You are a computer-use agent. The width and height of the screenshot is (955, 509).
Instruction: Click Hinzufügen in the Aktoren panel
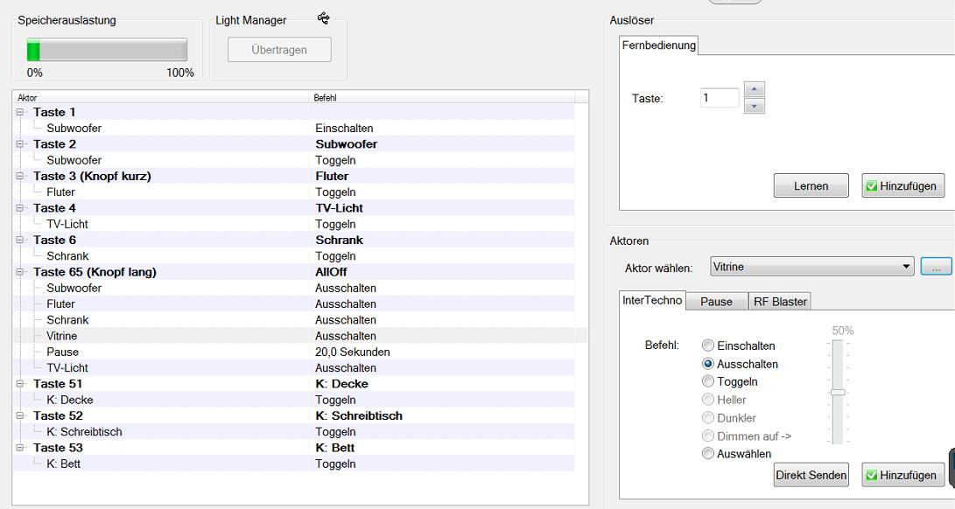(903, 475)
